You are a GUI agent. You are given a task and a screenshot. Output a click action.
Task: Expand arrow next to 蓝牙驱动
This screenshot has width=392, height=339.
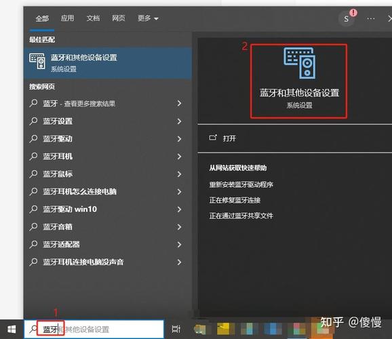179,139
